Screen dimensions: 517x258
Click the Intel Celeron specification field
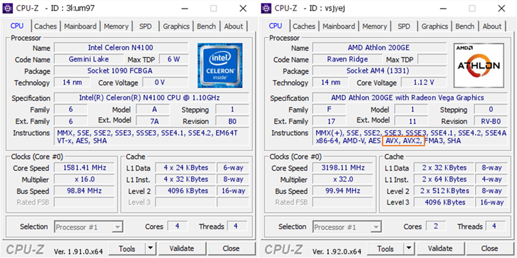pos(151,98)
